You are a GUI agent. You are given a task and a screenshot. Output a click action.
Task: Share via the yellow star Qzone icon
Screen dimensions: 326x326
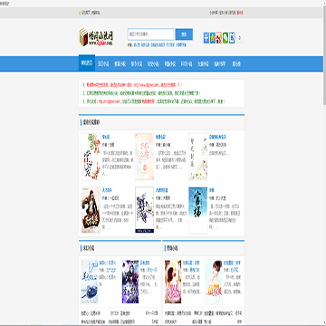(213, 38)
